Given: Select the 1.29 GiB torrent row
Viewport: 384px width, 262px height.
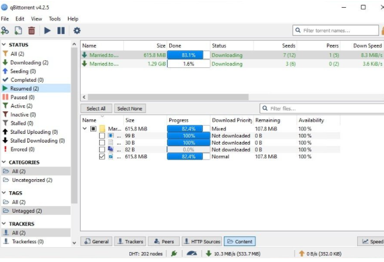Looking at the screenshot, I should tap(232, 64).
